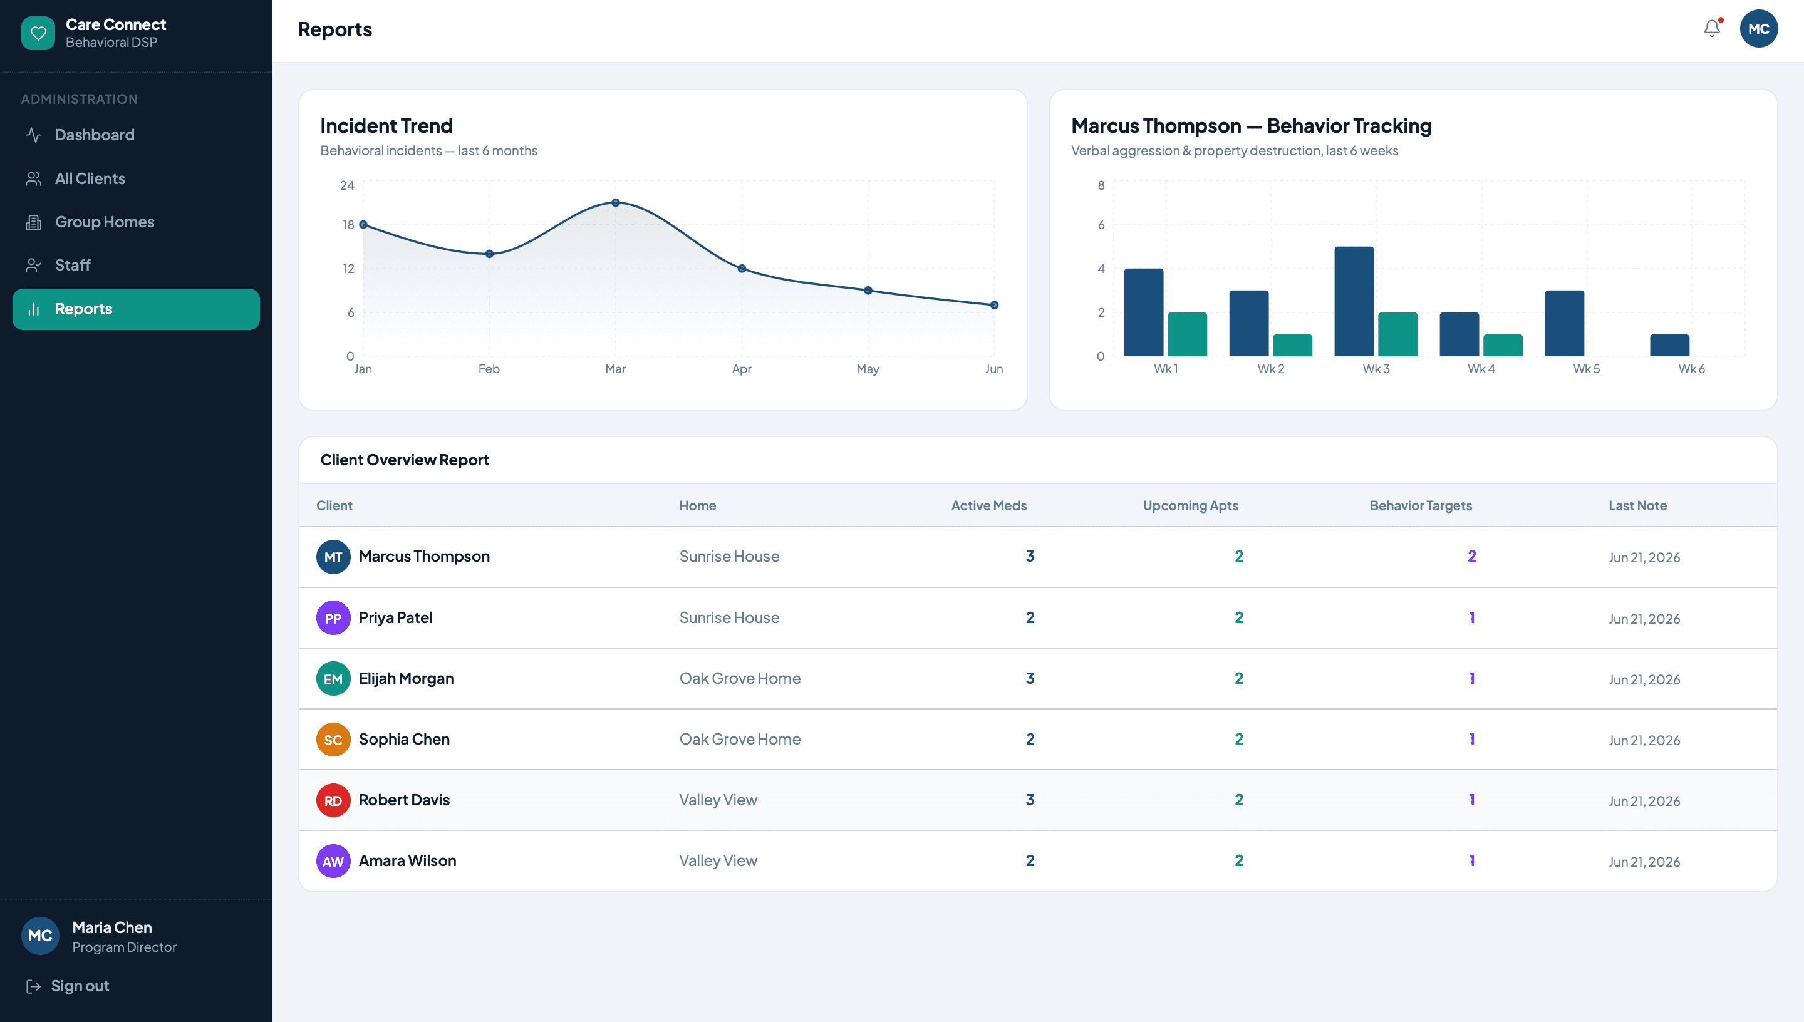The image size is (1804, 1022).
Task: Click the Client Overview Report title
Action: (x=404, y=460)
